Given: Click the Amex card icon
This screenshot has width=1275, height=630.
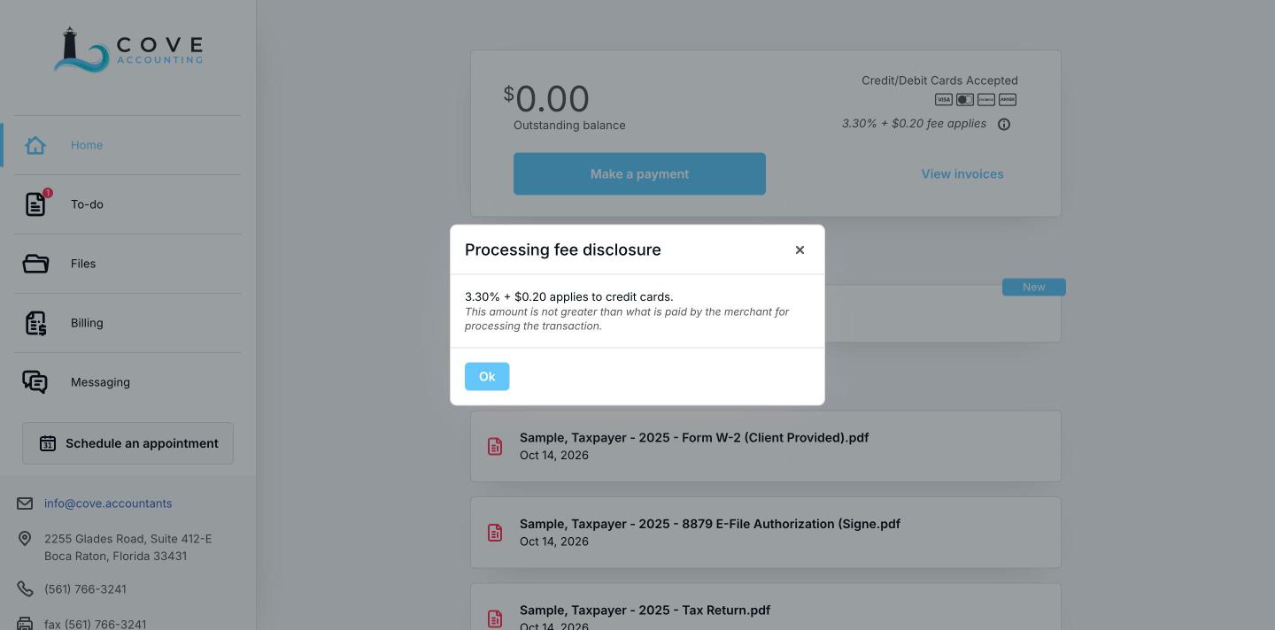Looking at the screenshot, I should tap(1008, 100).
